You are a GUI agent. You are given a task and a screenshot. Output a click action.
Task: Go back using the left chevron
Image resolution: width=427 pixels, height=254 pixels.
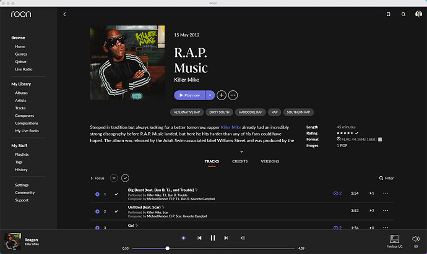(x=64, y=14)
